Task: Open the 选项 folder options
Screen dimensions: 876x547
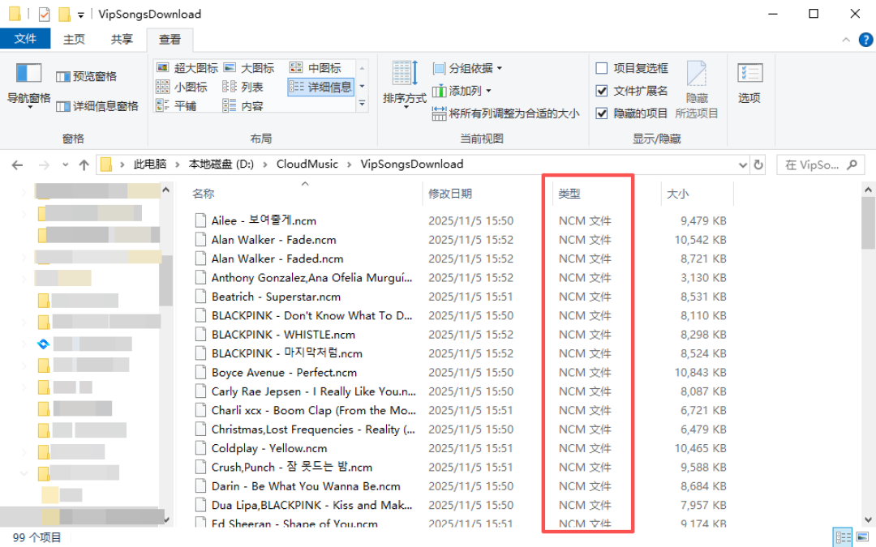Action: point(749,83)
